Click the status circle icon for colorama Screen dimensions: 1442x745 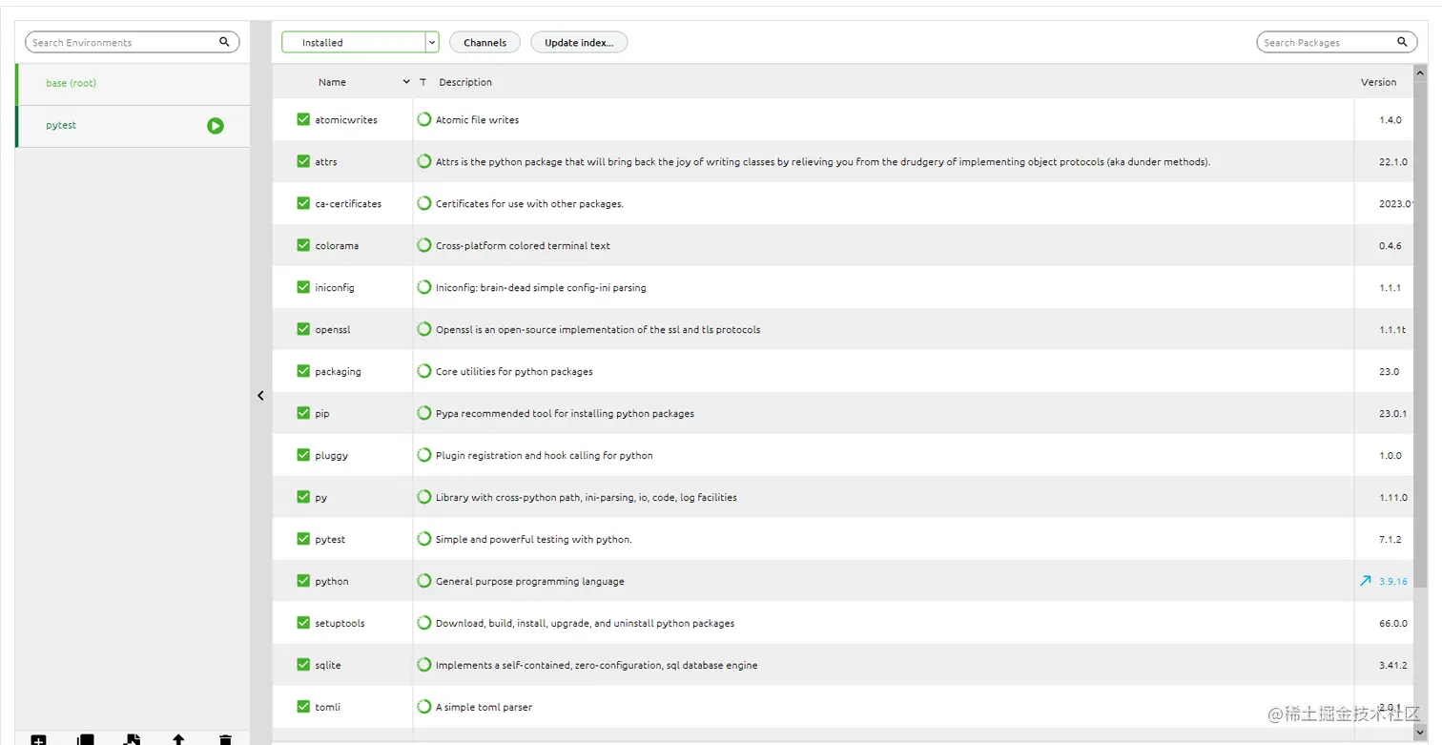(424, 245)
